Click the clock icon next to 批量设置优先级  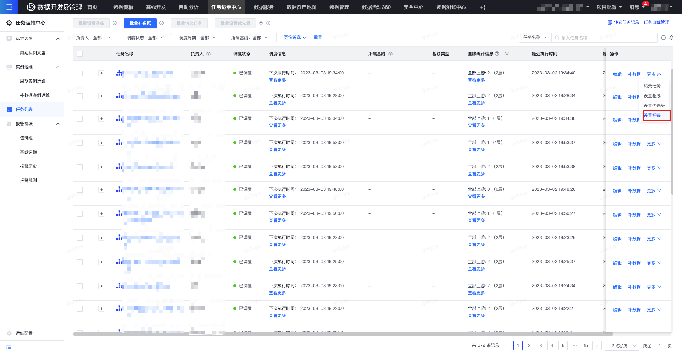269,23
